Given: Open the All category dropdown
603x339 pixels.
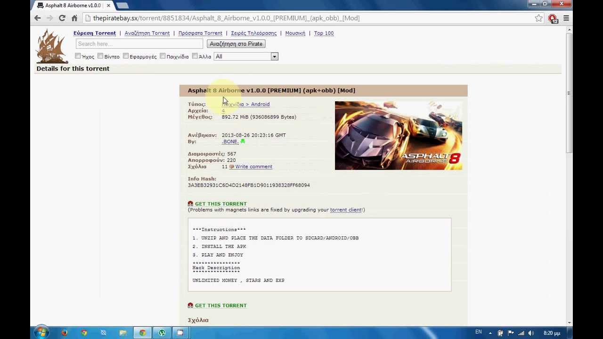Looking at the screenshot, I should click(246, 56).
